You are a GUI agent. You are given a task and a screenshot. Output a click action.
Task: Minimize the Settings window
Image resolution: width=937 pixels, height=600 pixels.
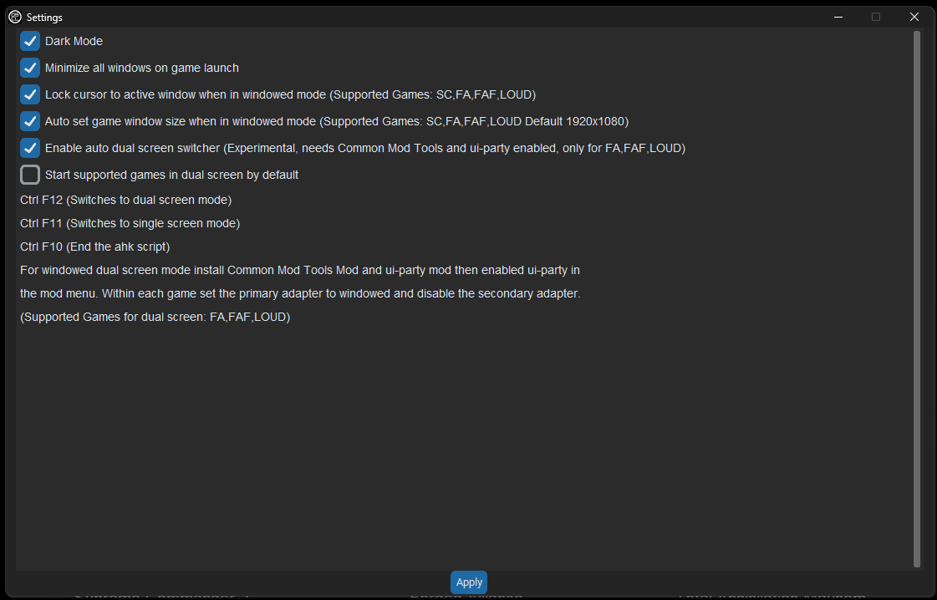coord(838,17)
